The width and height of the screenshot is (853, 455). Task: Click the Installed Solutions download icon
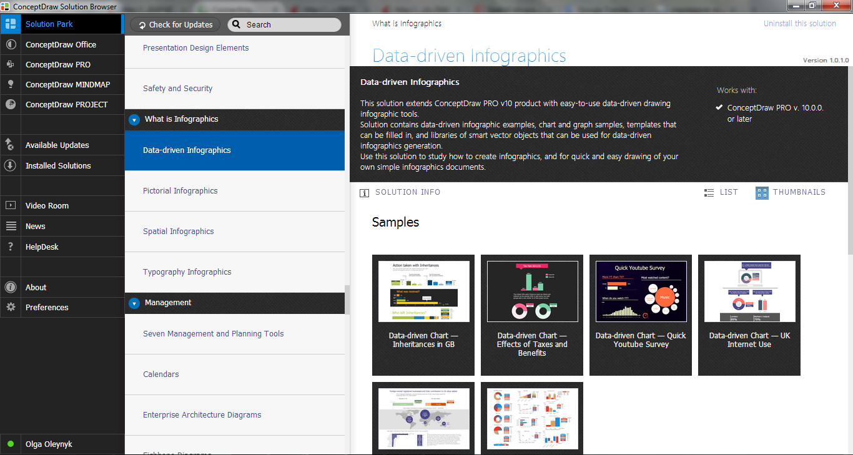pyautogui.click(x=10, y=166)
